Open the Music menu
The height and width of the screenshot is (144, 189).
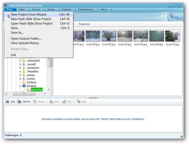pos(51,9)
